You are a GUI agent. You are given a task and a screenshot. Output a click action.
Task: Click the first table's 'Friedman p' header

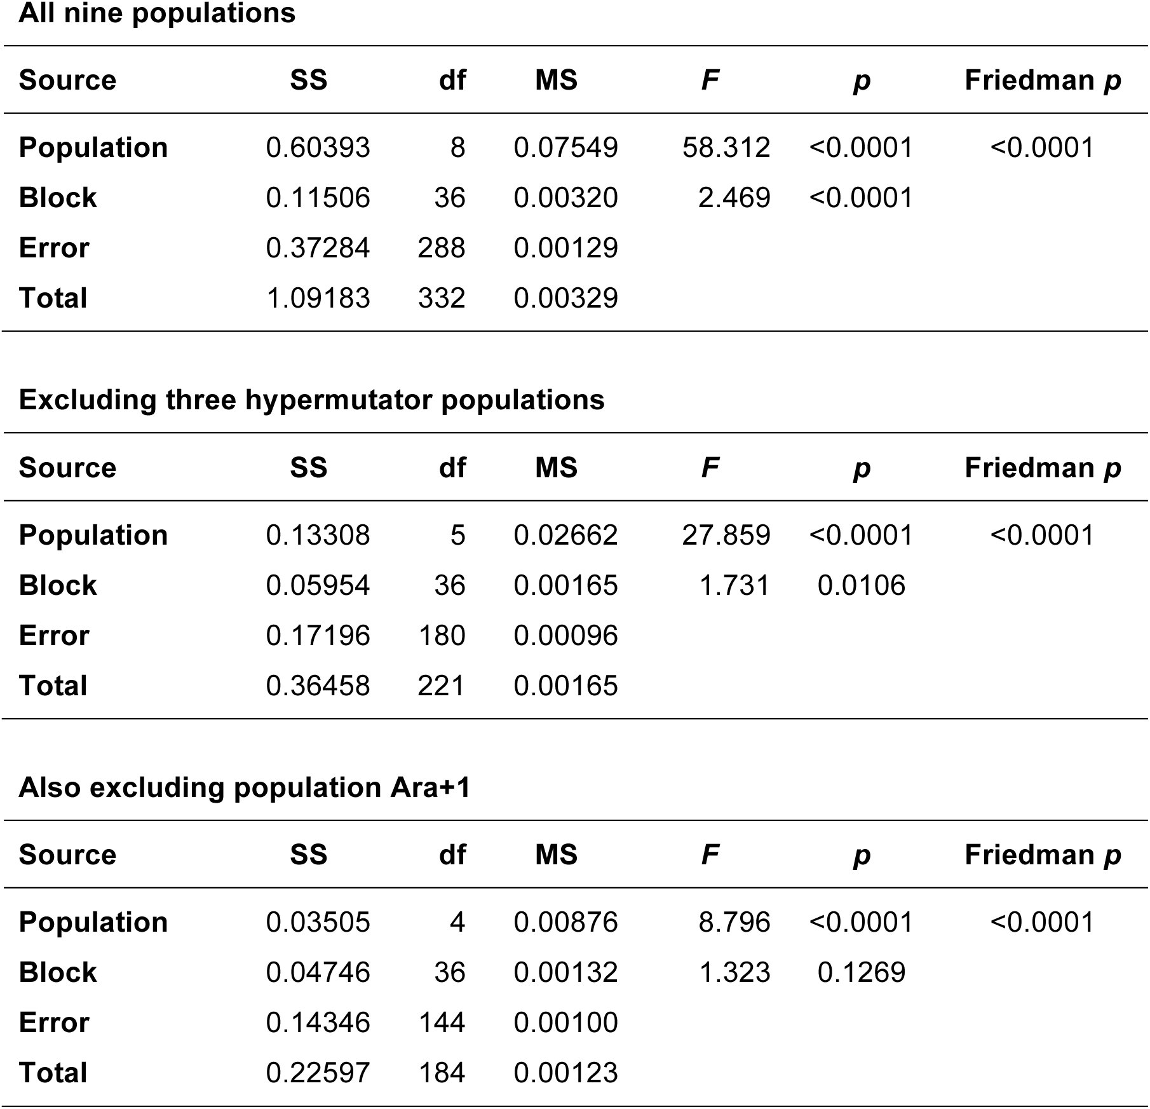tap(1043, 81)
